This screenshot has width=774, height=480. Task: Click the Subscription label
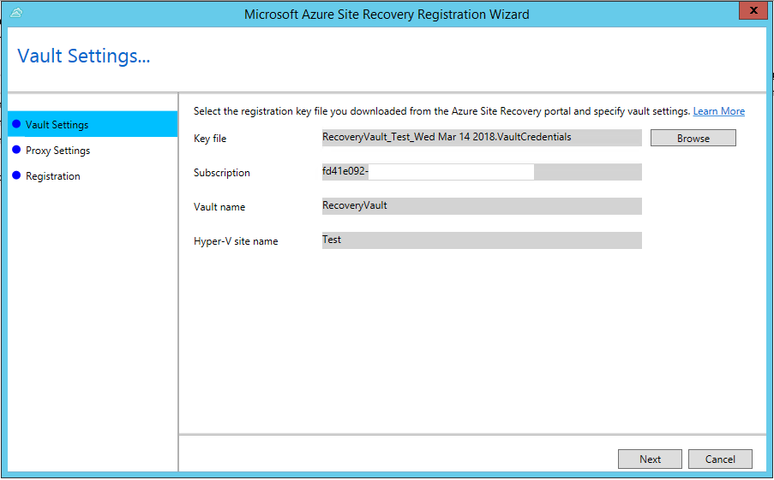tap(222, 173)
